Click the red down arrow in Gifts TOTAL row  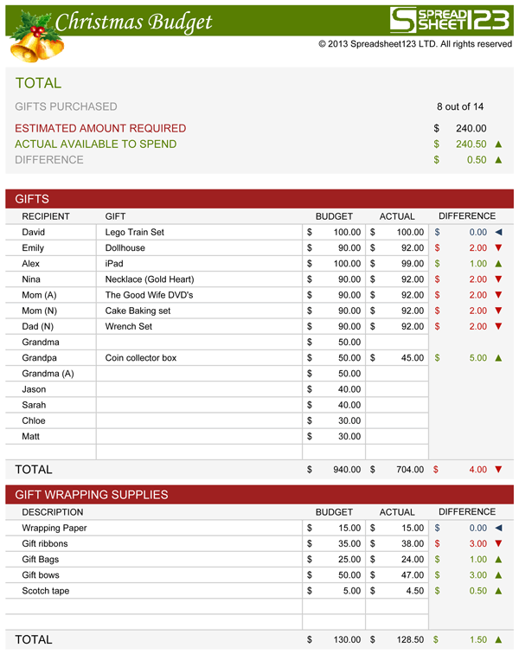[x=498, y=470]
